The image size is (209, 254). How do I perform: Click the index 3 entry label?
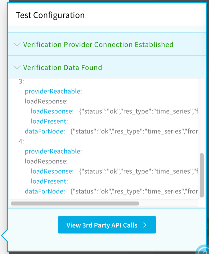21,81
